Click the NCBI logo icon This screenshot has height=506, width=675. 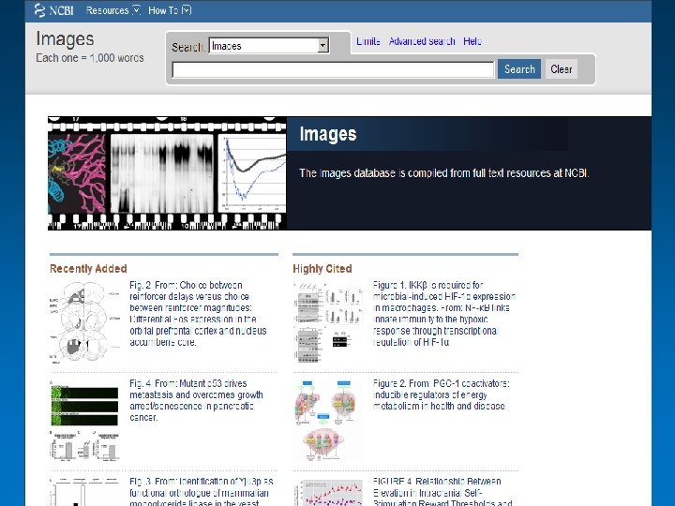click(53, 10)
